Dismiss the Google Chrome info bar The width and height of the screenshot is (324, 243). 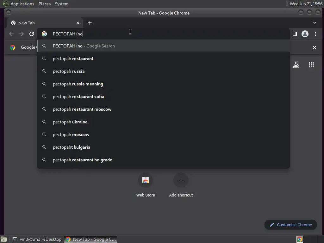(315, 47)
